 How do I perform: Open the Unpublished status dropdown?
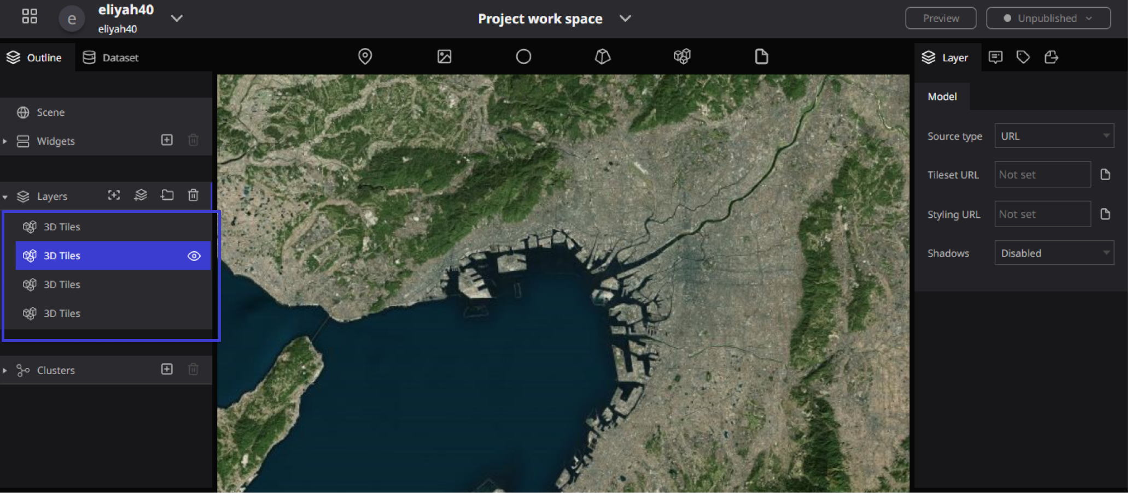tap(1048, 18)
